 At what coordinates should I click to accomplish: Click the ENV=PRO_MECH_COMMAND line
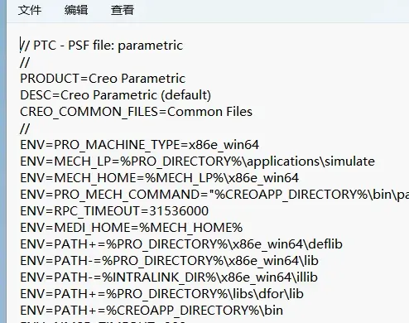click(x=214, y=195)
